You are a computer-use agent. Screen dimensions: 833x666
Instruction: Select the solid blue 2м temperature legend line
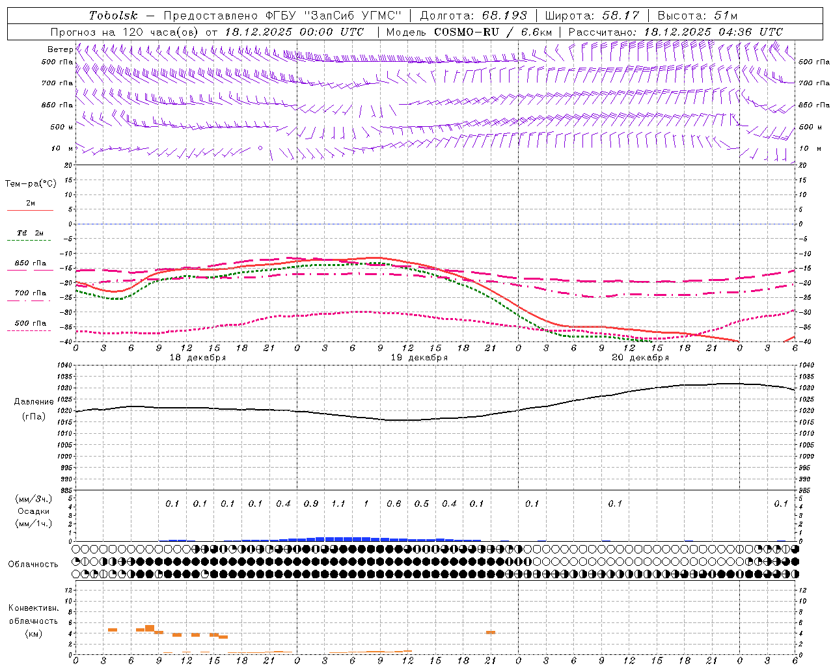30,210
